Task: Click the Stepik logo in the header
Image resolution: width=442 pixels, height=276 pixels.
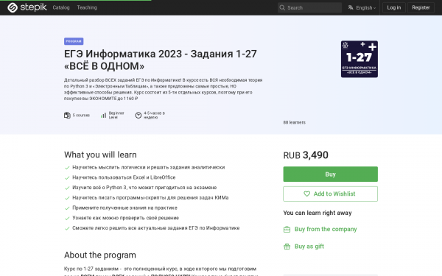Action: click(x=27, y=7)
